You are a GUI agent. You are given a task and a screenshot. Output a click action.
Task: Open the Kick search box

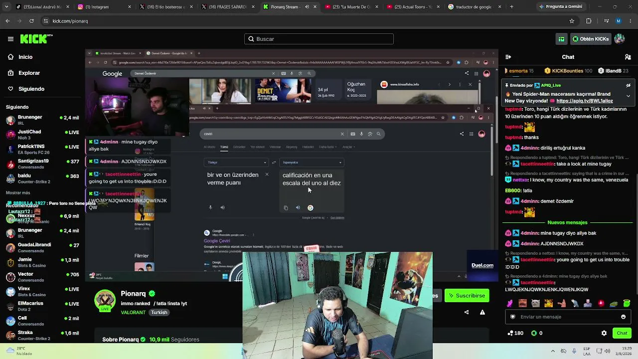(x=319, y=39)
